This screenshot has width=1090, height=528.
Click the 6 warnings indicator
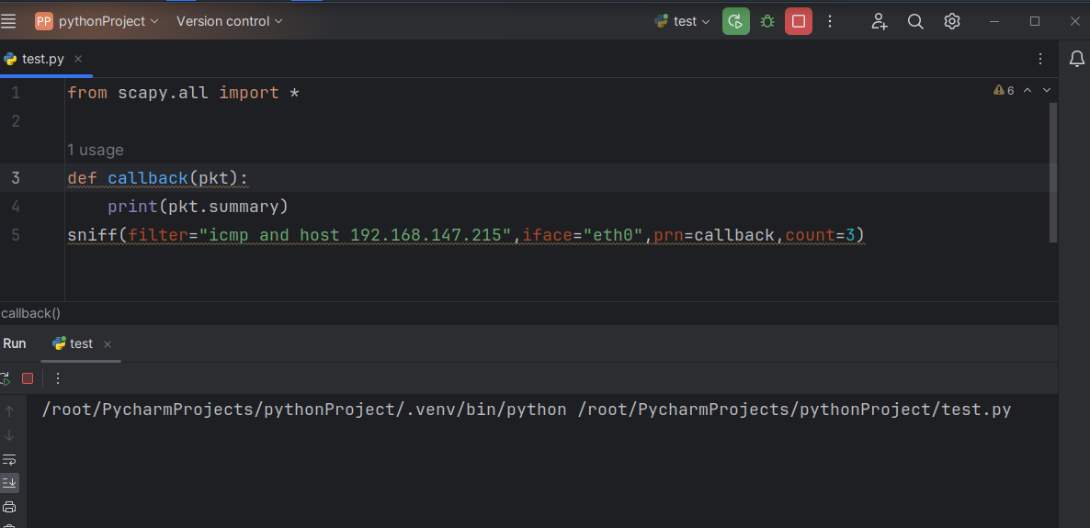click(1004, 90)
